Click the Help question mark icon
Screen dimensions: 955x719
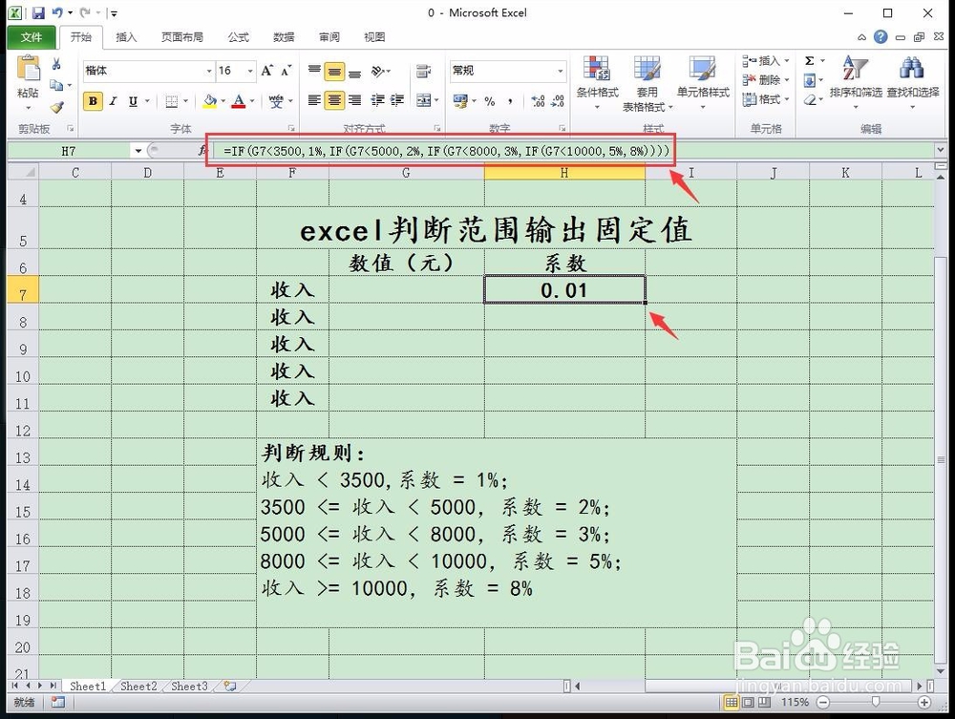click(x=881, y=37)
